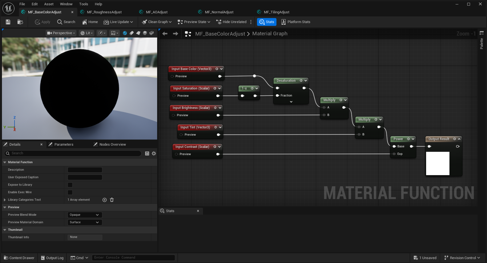The image size is (487, 263).
Task: Select the cube preview mesh icon
Action: coord(145,33)
